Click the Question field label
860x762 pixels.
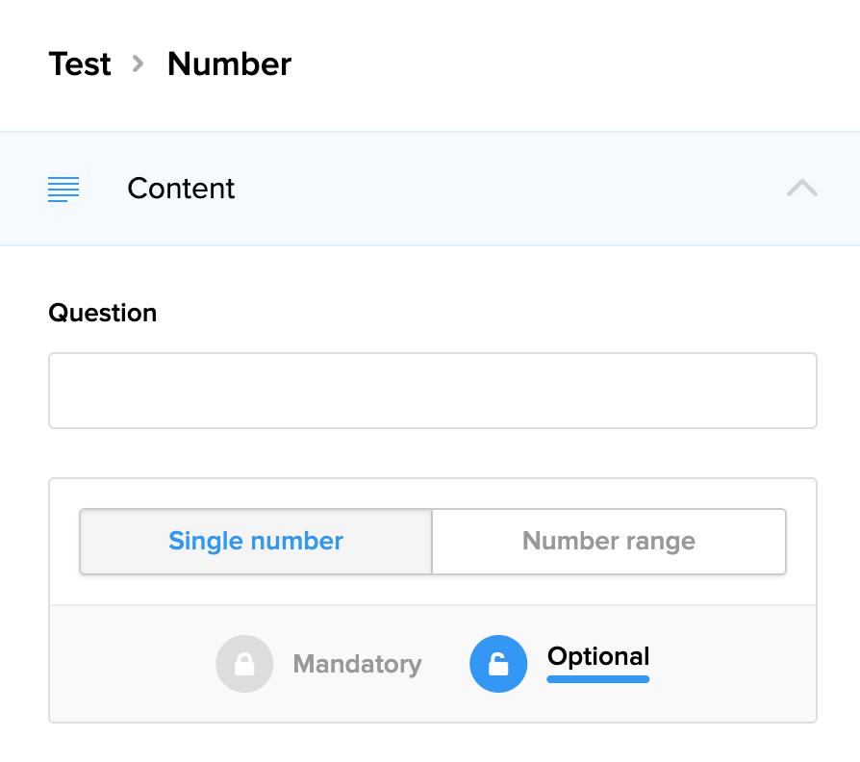[103, 313]
